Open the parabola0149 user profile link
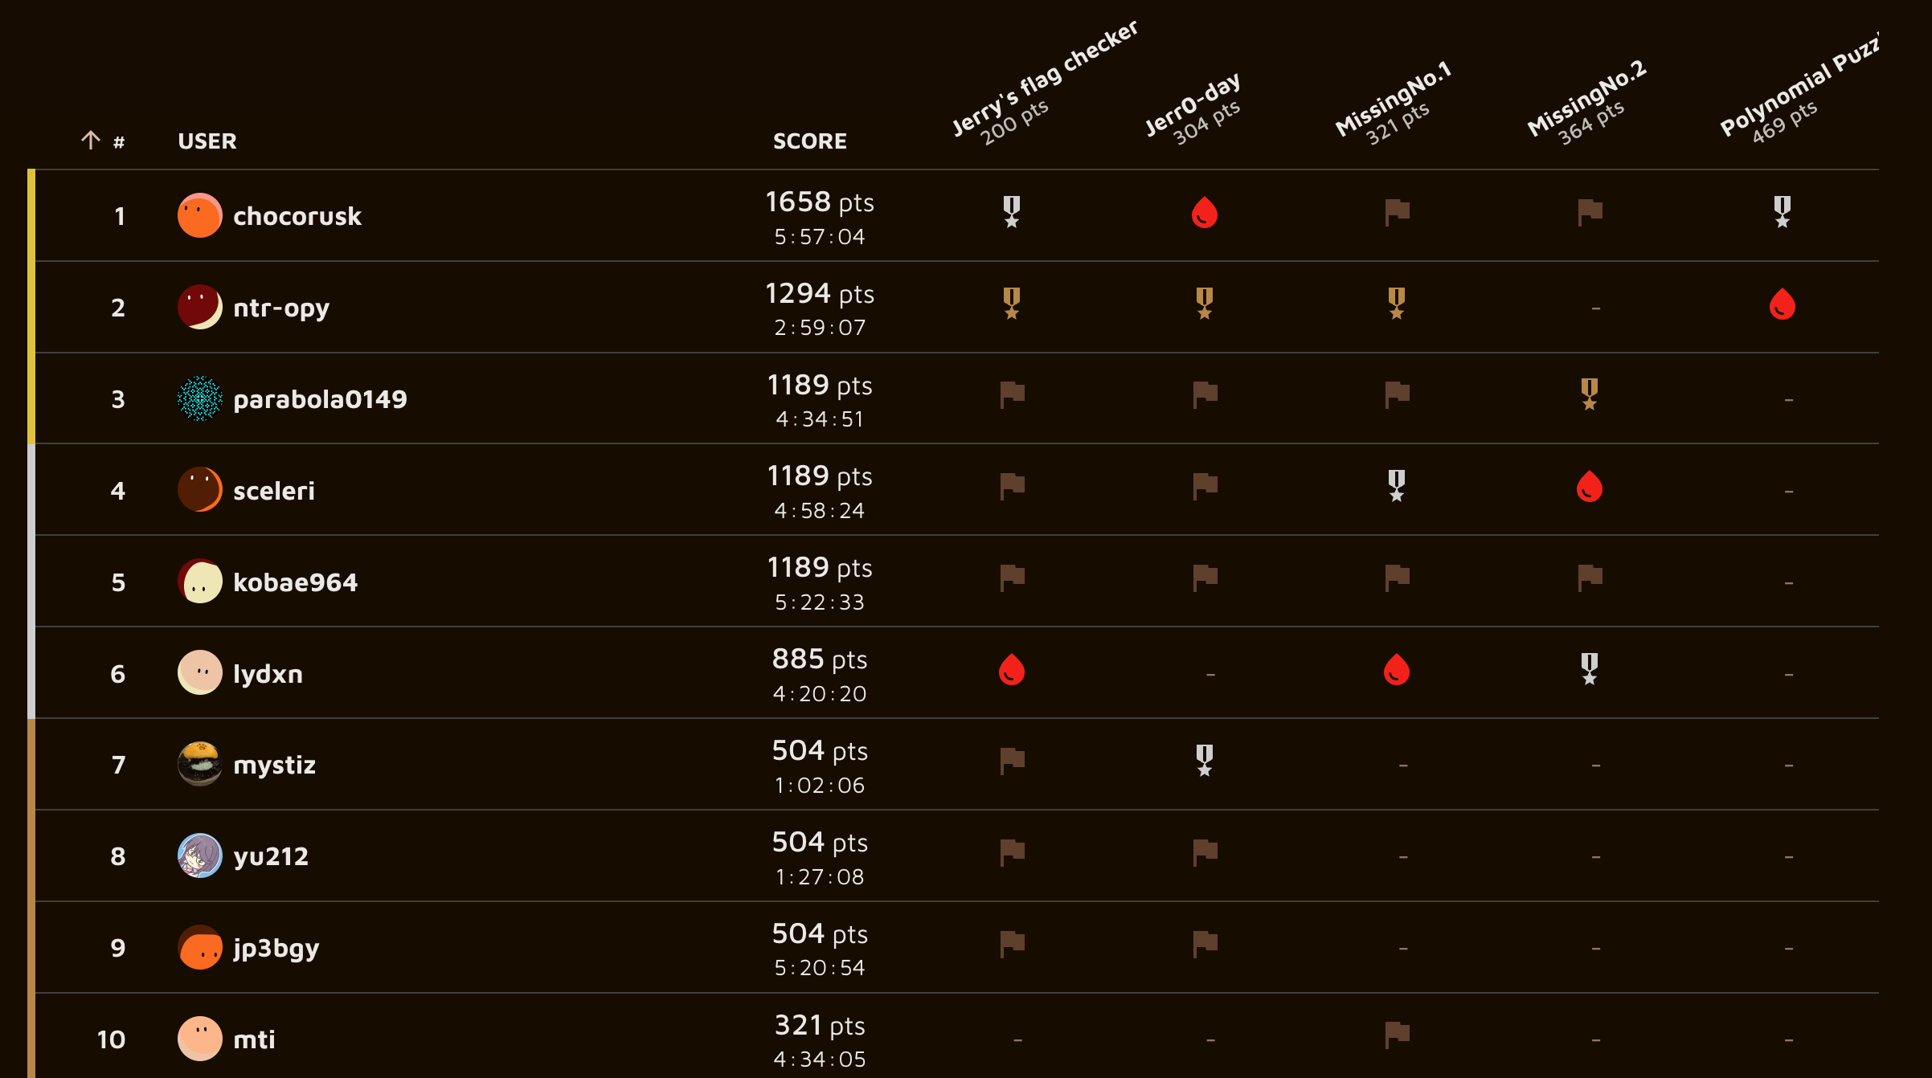Viewport: 1932px width, 1078px height. [x=320, y=399]
